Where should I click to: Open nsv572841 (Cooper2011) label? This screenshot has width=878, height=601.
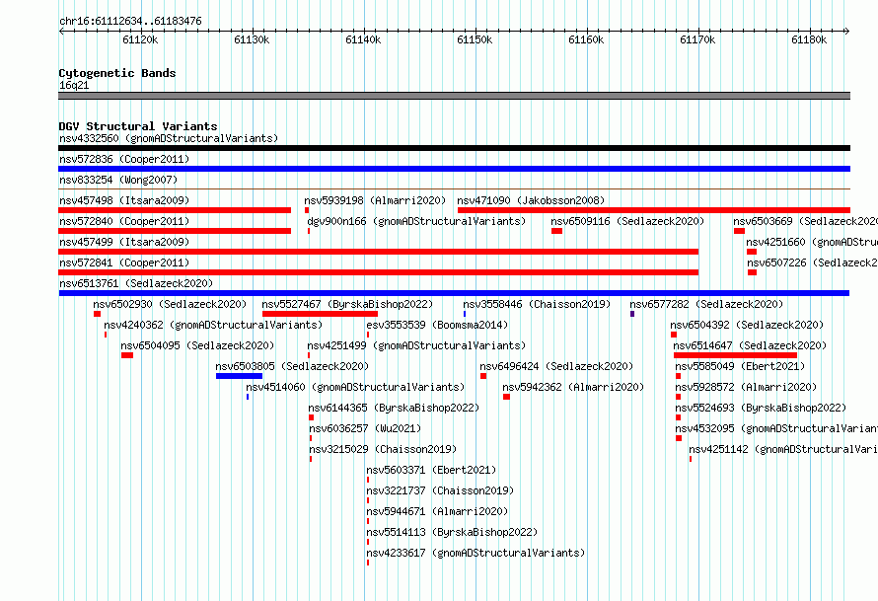(124, 263)
